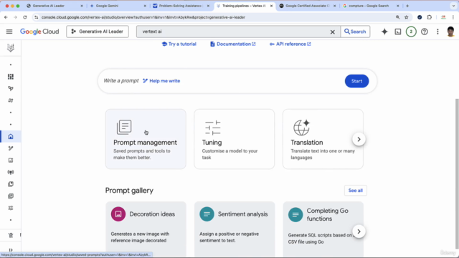
Task: Open the Tuning sliders sidebar icon
Action: tap(11, 208)
